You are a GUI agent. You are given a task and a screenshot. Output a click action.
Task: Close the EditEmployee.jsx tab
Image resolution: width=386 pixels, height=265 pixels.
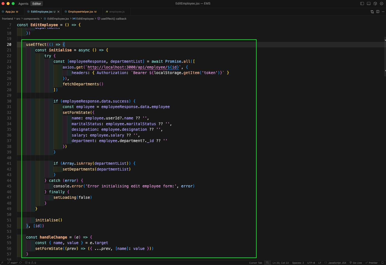point(58,12)
